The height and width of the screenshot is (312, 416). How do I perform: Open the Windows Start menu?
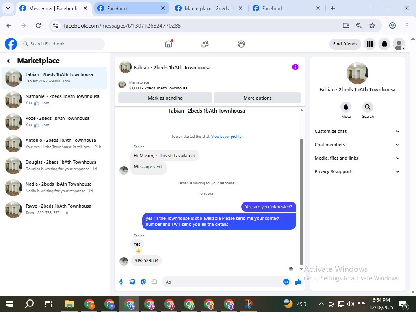click(10, 304)
